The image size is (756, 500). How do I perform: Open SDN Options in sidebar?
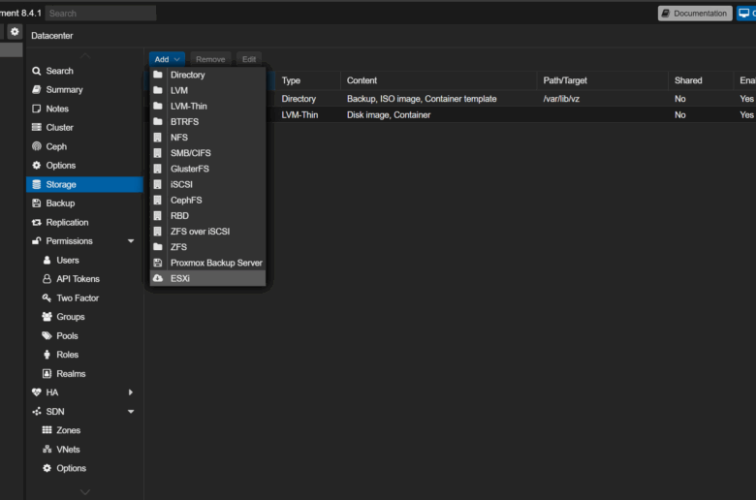[x=85, y=468]
